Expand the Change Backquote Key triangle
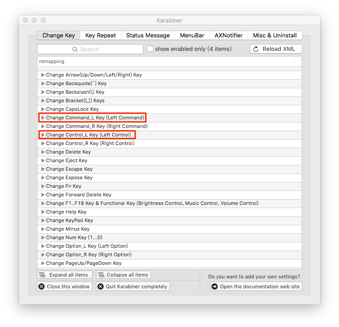Viewport: 339px width, 327px height. coord(43,84)
